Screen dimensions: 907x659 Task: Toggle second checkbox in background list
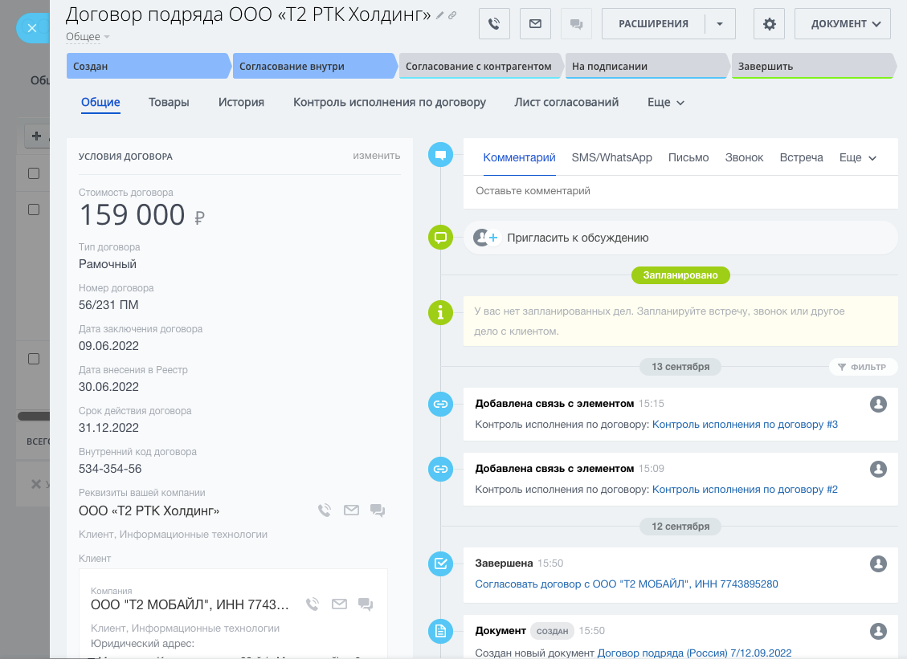34,209
